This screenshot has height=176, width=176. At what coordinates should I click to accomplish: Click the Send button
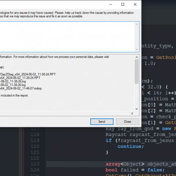pos(102,121)
